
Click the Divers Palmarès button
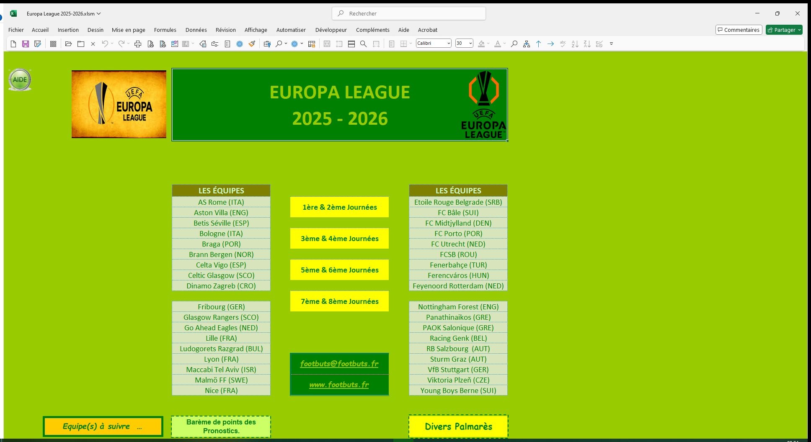458,427
